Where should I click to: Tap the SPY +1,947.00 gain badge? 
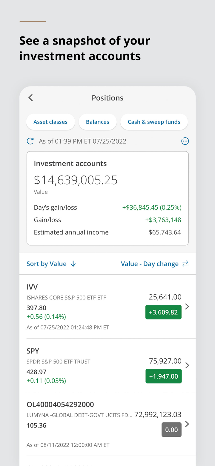tap(163, 376)
